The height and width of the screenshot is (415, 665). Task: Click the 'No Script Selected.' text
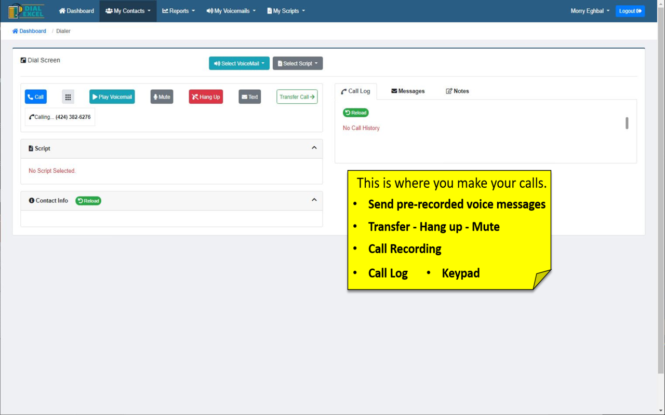52,171
